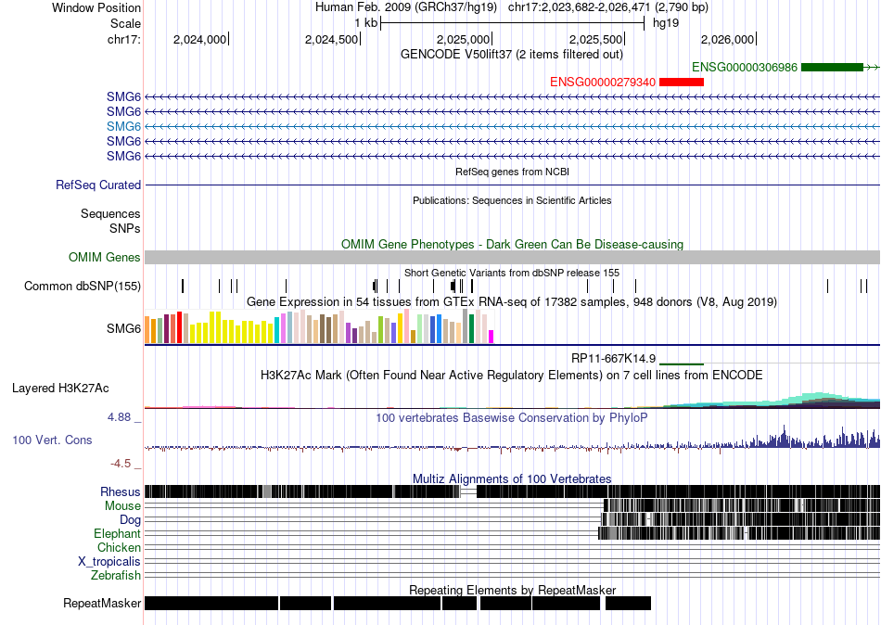Open the RepeatMasker track label
881x625 pixels.
pos(102,603)
